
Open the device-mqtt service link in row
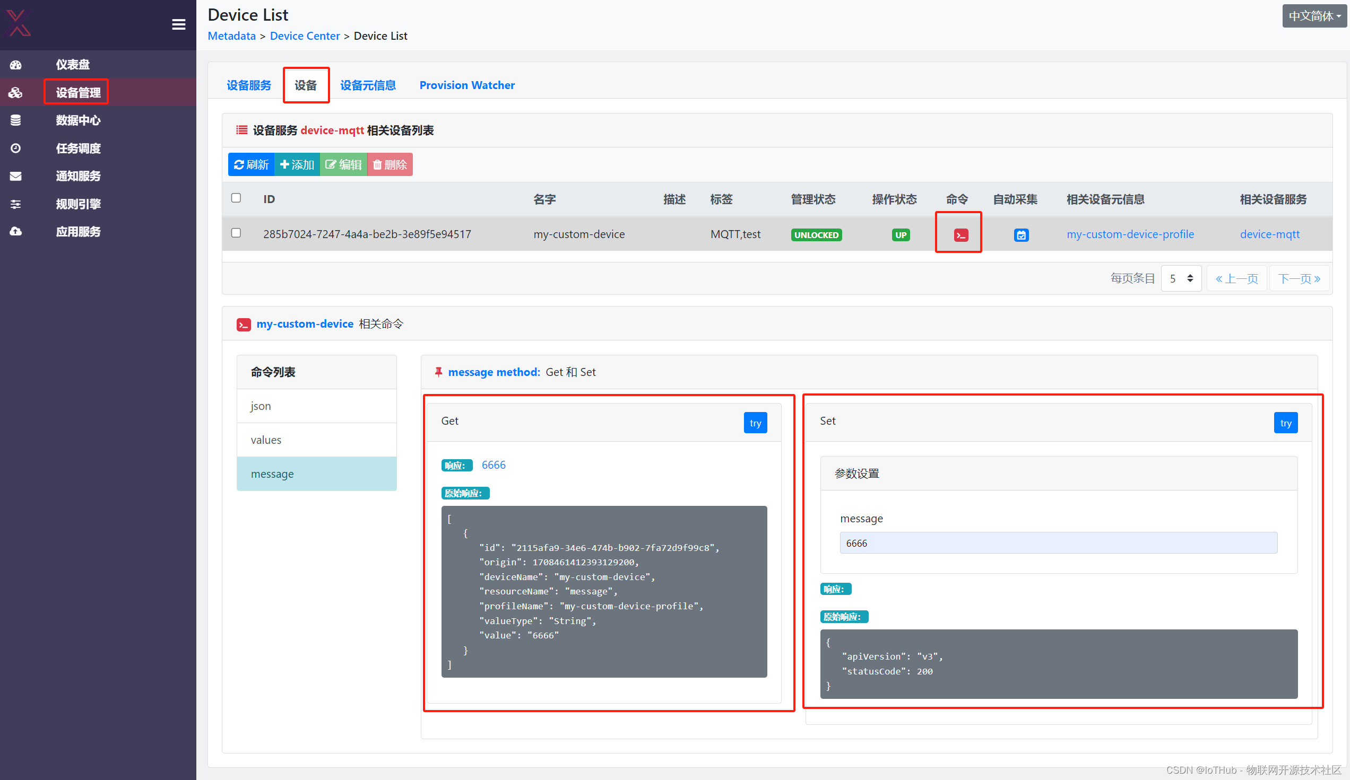1269,234
